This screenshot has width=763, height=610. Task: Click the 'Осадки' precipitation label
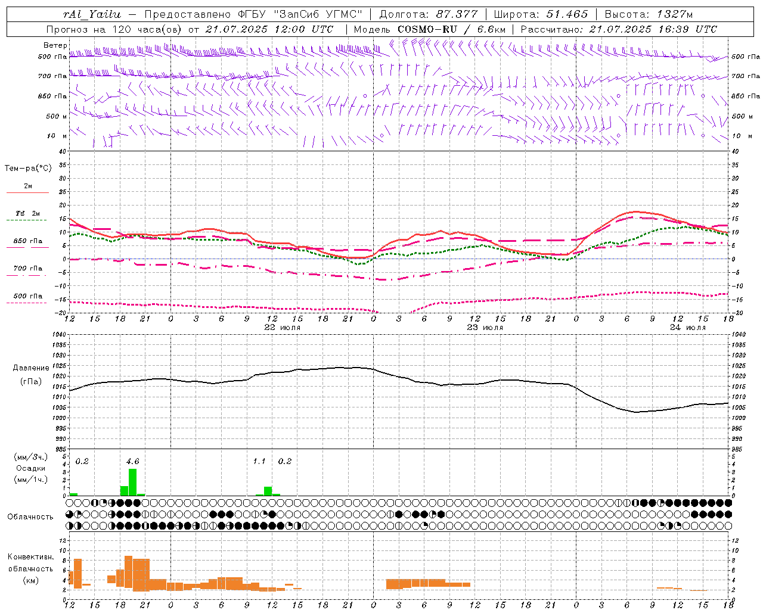point(31,468)
